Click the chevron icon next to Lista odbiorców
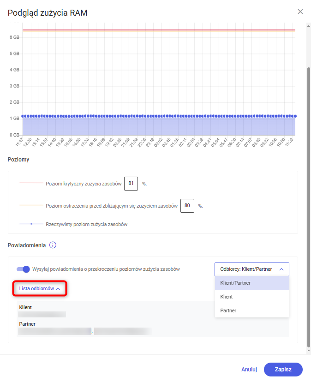The width and height of the screenshot is (311, 382). [58, 289]
